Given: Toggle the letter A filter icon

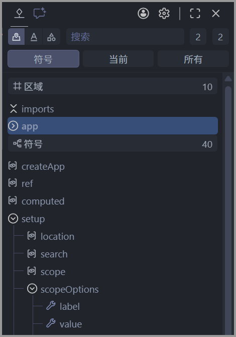Looking at the screenshot, I should pyautogui.click(x=34, y=37).
